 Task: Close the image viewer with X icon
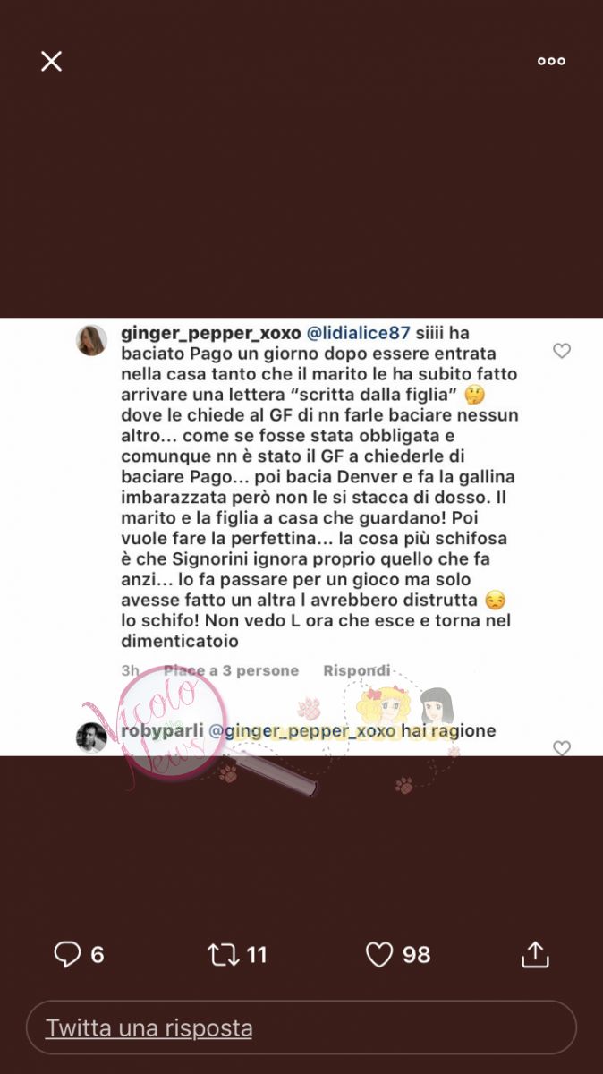(52, 61)
